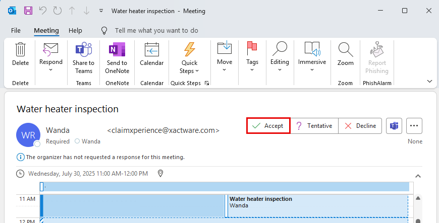439x223 pixels.
Task: Collapse the calendar preview with chevron
Action: [x=418, y=176]
